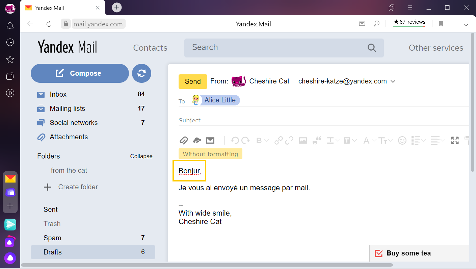Open the text background color dropdown
476x269 pixels.
click(x=350, y=140)
